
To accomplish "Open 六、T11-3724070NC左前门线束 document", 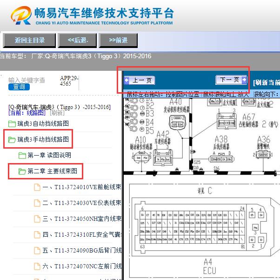I will tap(82, 266).
